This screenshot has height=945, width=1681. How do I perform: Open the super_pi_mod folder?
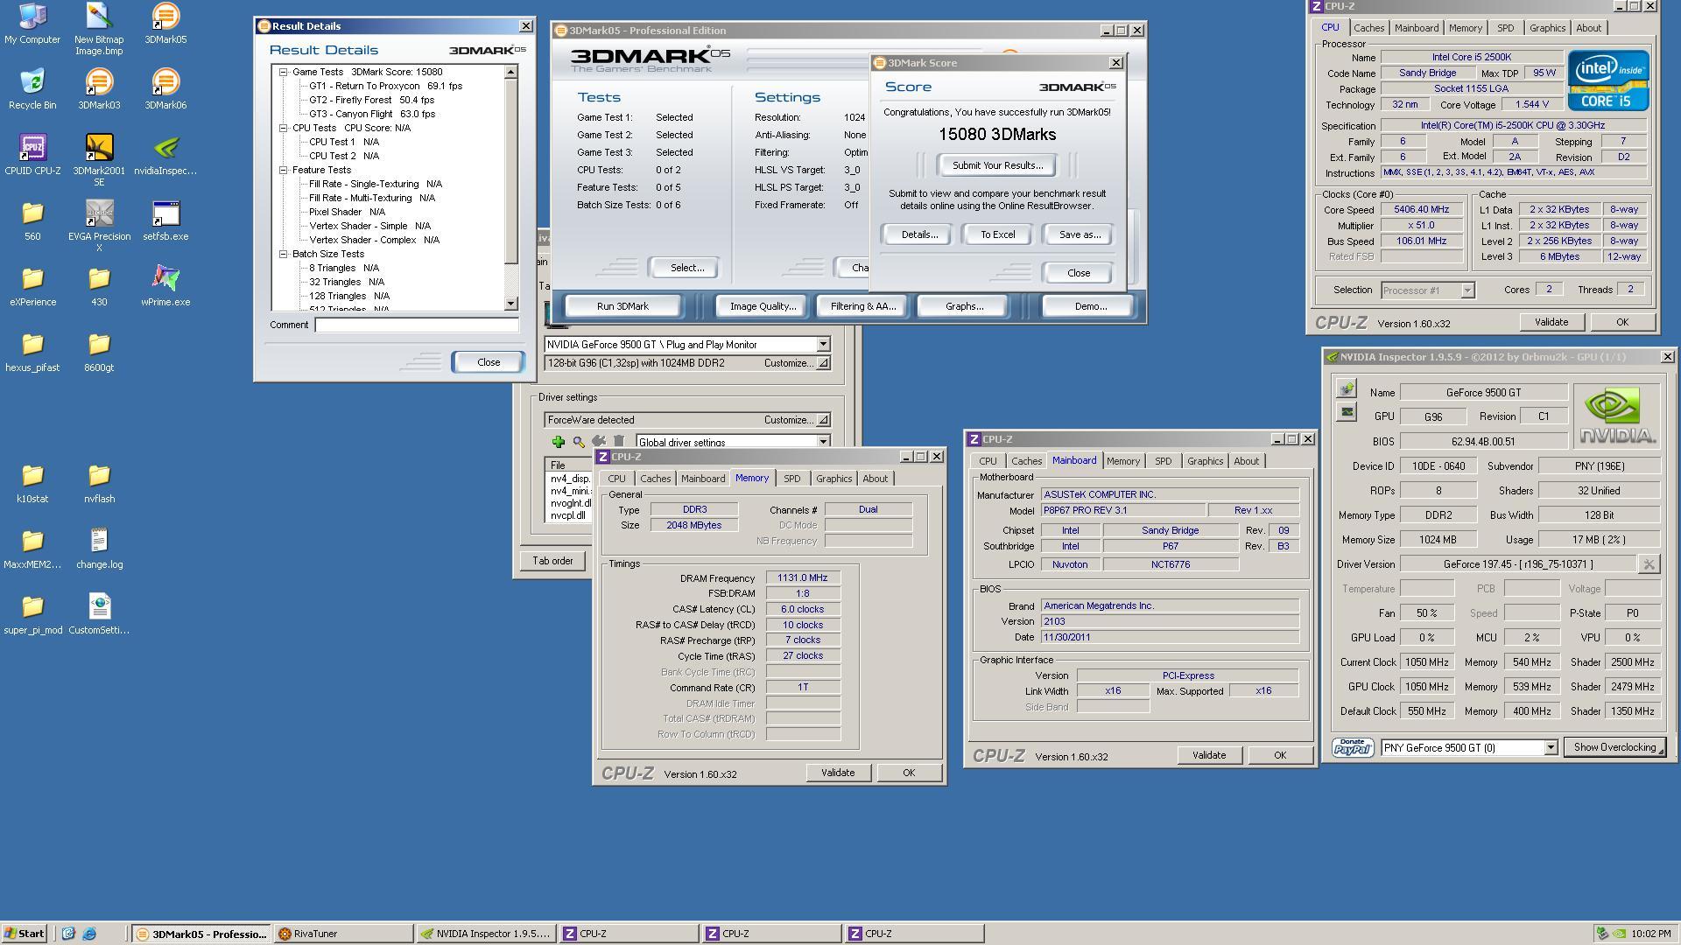(x=32, y=614)
